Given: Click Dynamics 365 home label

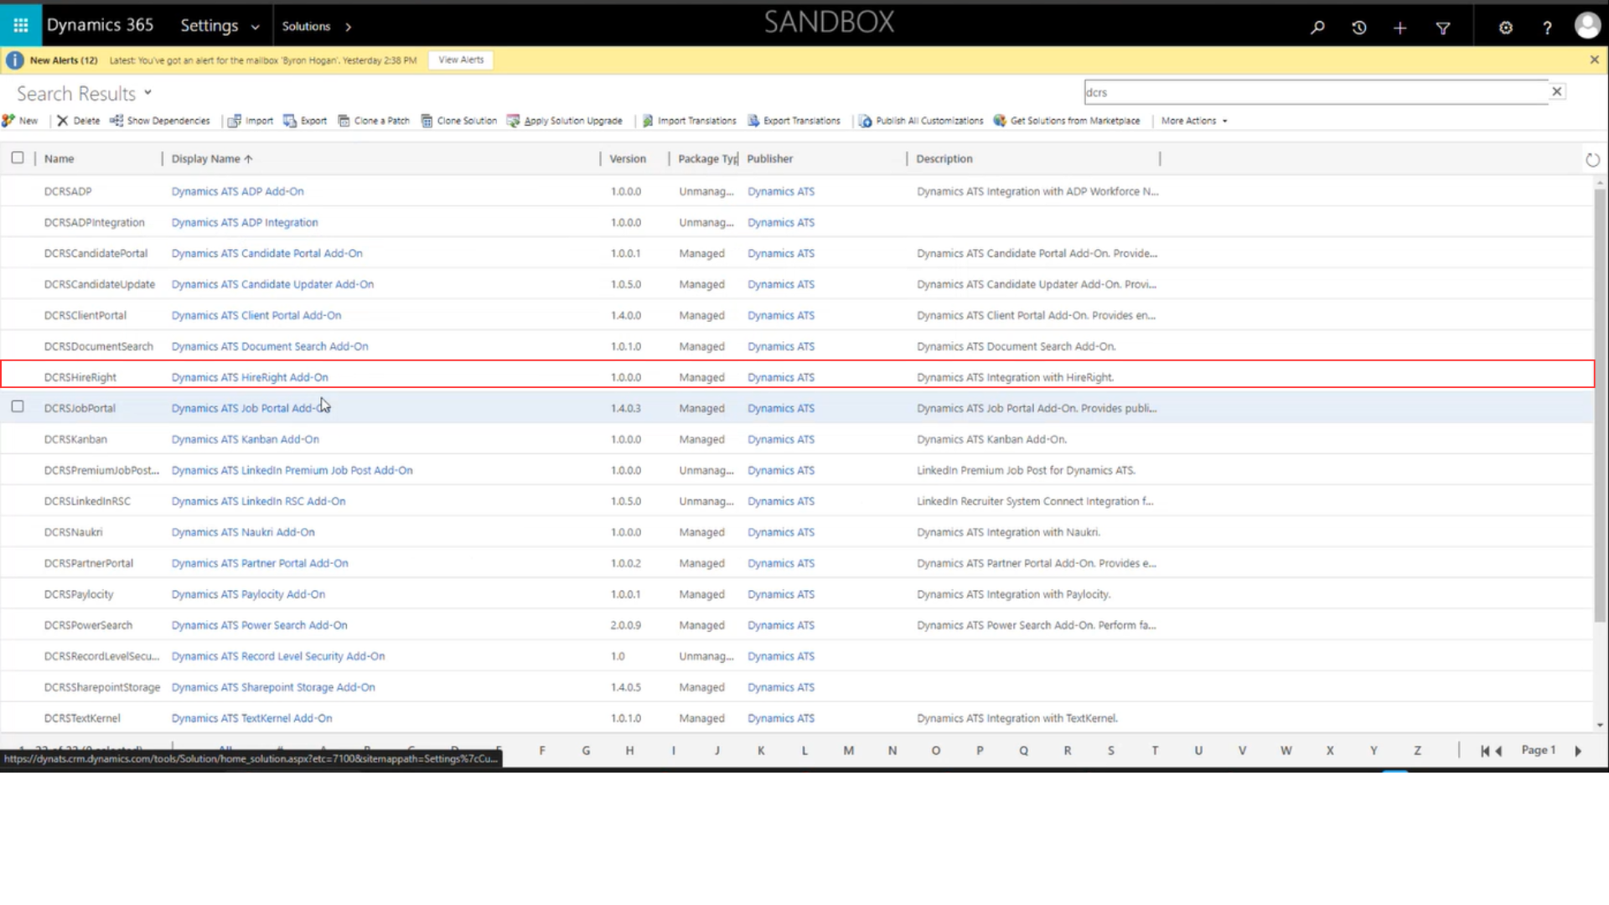Looking at the screenshot, I should click(100, 25).
